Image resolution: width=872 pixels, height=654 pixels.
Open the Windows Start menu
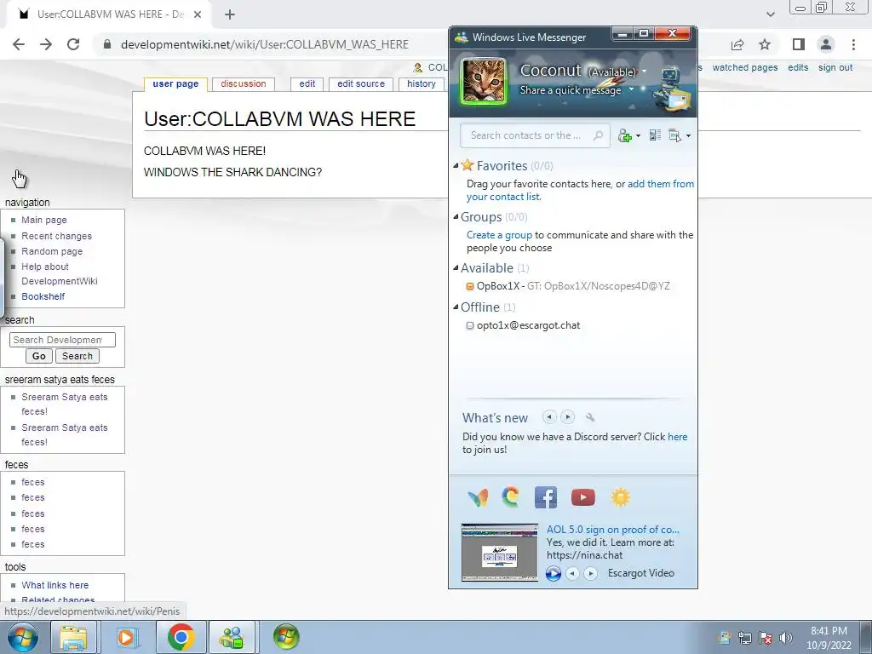23,637
